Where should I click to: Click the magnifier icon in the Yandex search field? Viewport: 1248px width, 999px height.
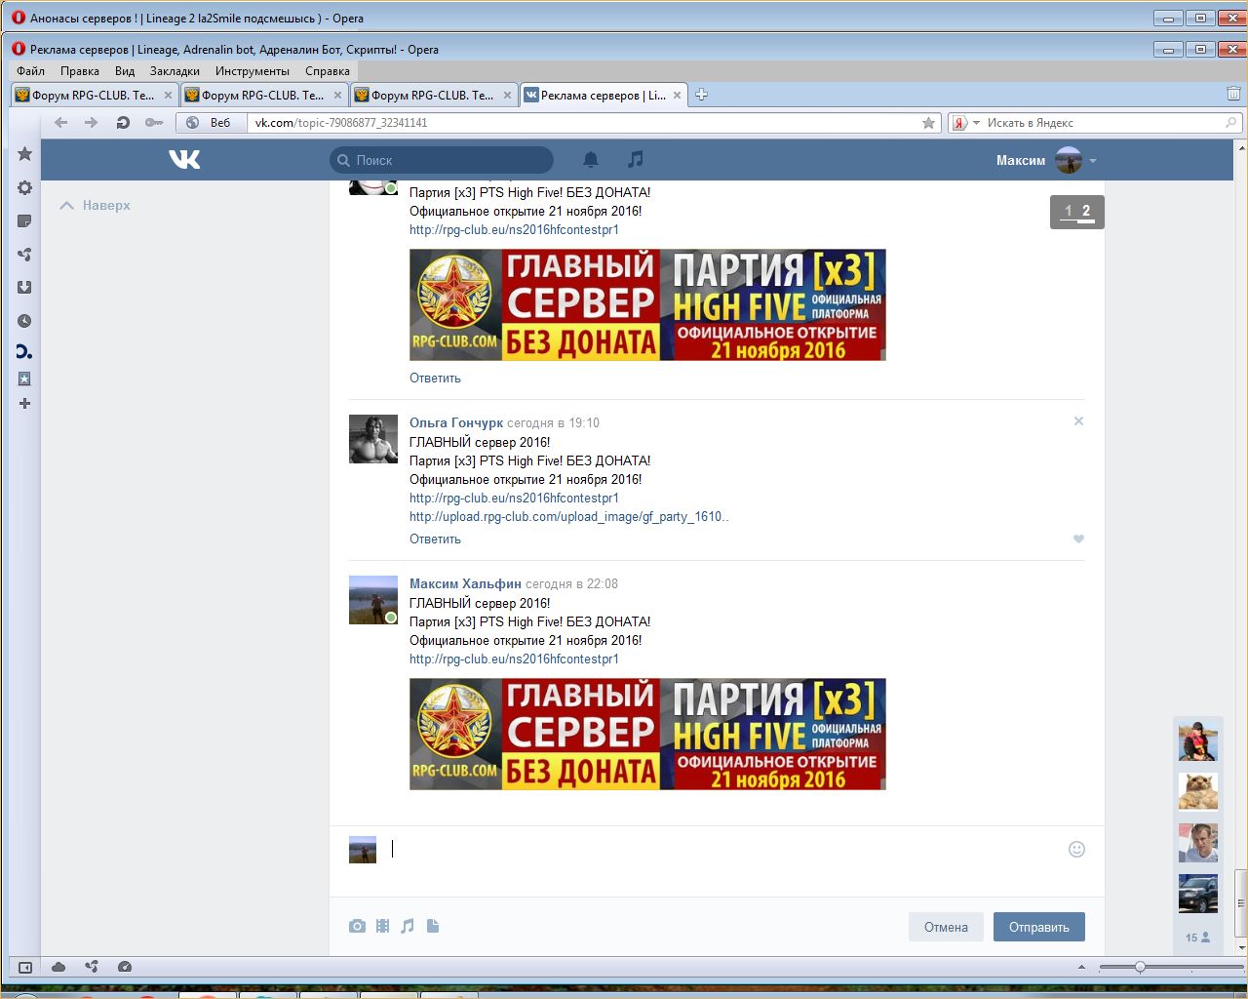(x=1231, y=123)
